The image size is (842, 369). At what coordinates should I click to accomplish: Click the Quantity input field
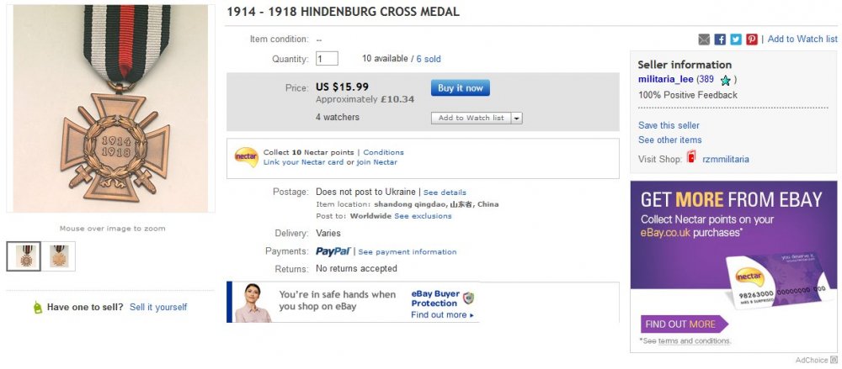coord(327,59)
